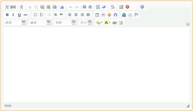This screenshot has width=193, height=111.
Task: Click the last icon after show blocks
Action: pyautogui.click(x=121, y=23)
